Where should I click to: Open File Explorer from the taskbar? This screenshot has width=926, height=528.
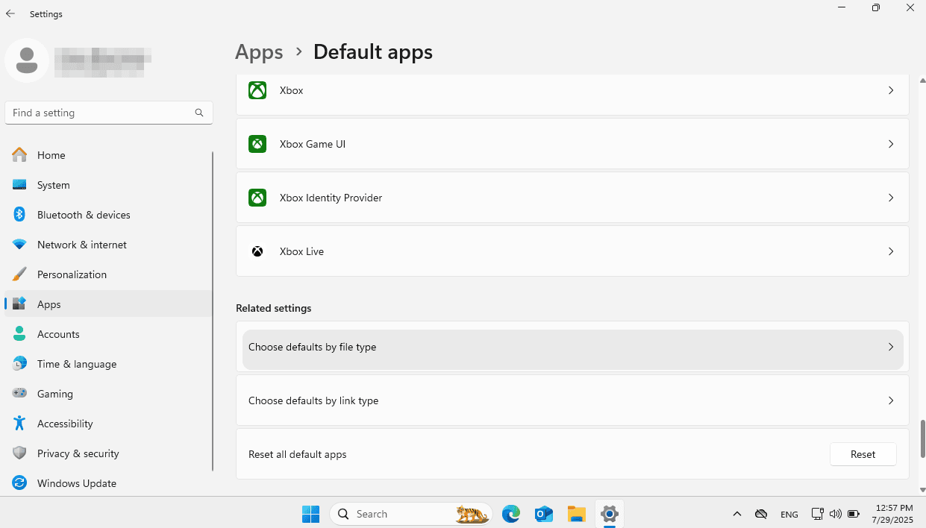[577, 514]
